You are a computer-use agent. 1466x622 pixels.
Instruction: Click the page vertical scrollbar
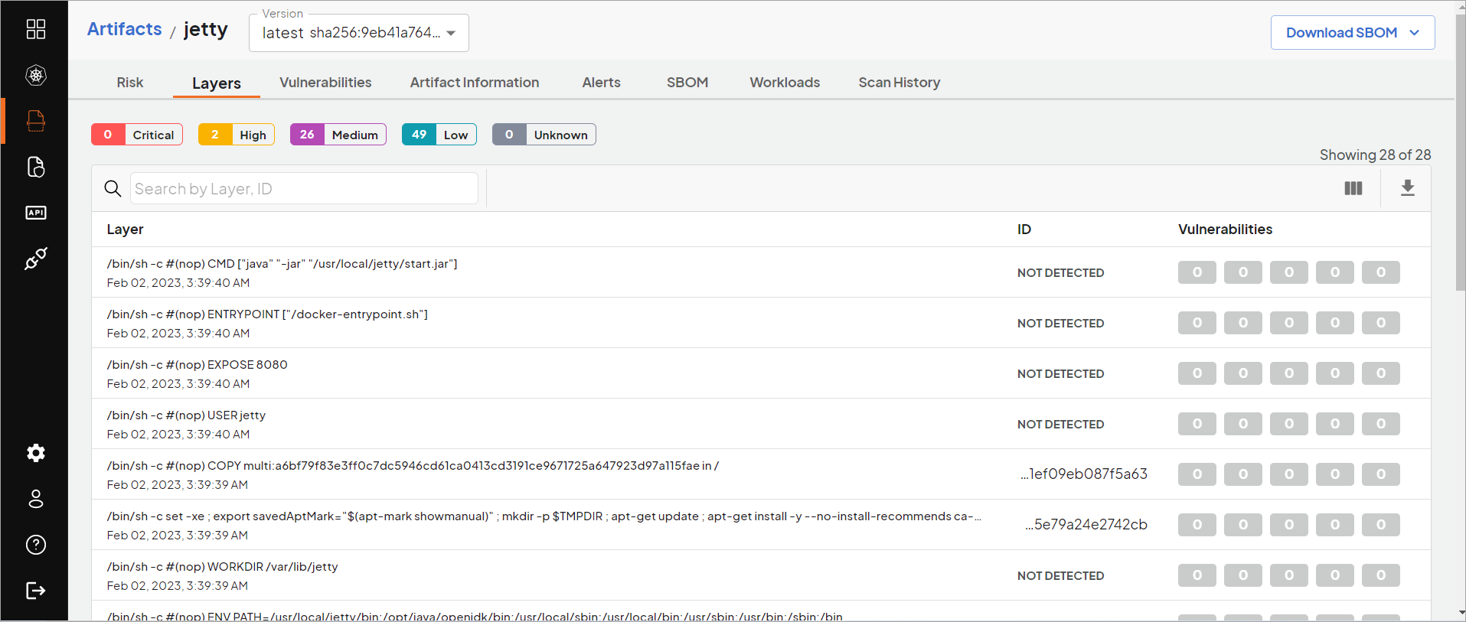pyautogui.click(x=1461, y=153)
